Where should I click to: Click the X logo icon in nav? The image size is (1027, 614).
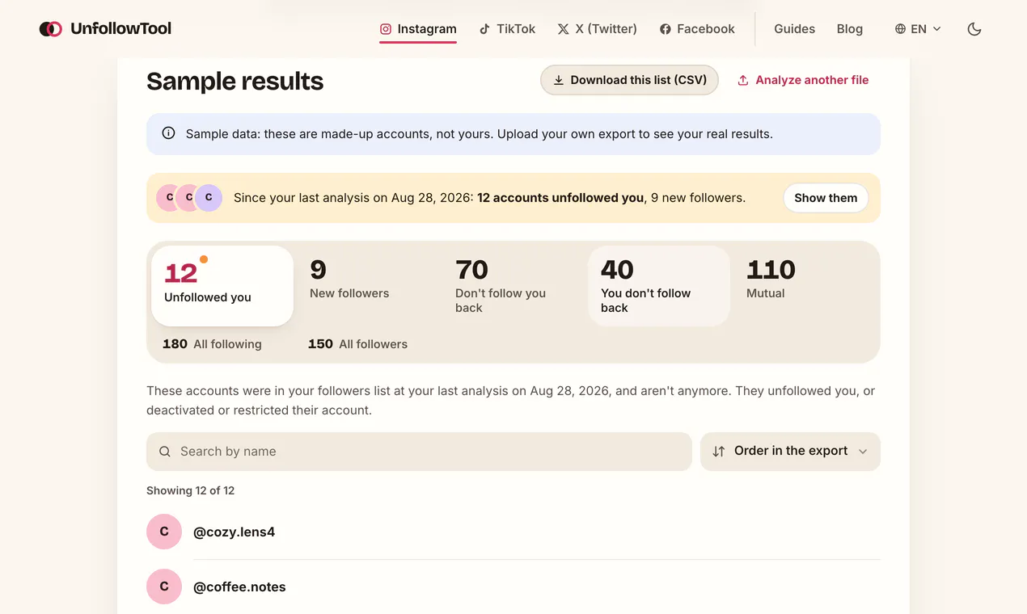click(563, 29)
